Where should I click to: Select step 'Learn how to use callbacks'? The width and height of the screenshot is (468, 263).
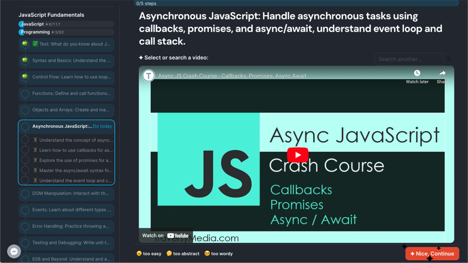tap(73, 150)
